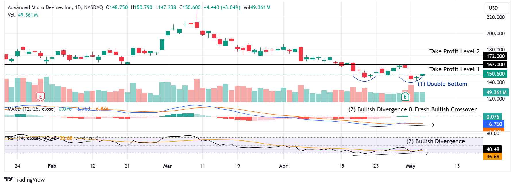Screen dimensions: 515x187
Task: Click the open price O148.750 value
Action: click(x=117, y=7)
